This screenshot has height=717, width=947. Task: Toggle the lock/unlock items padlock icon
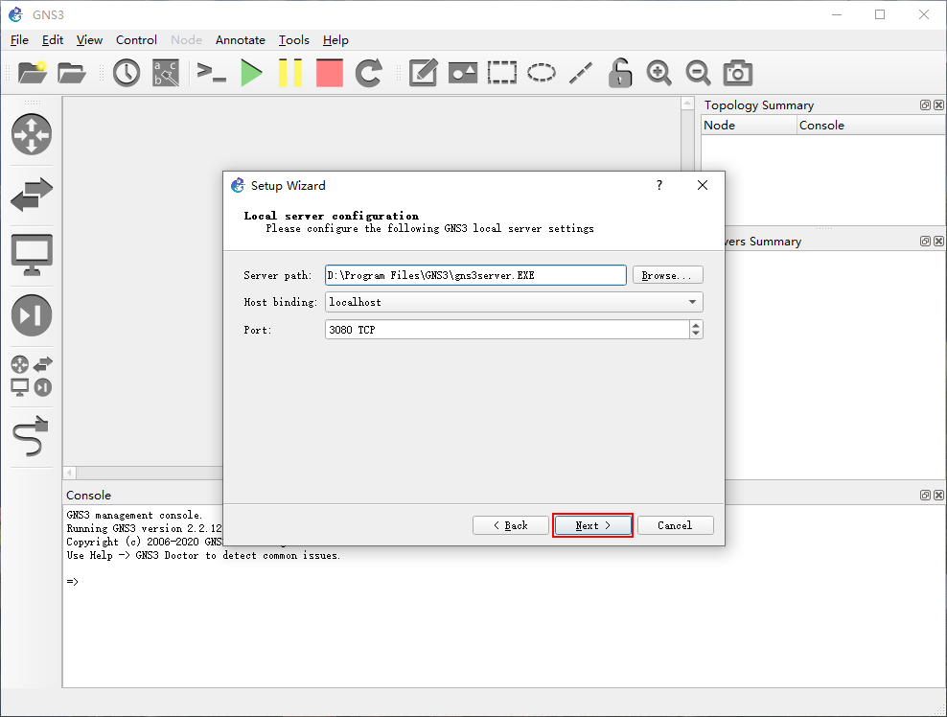(619, 73)
